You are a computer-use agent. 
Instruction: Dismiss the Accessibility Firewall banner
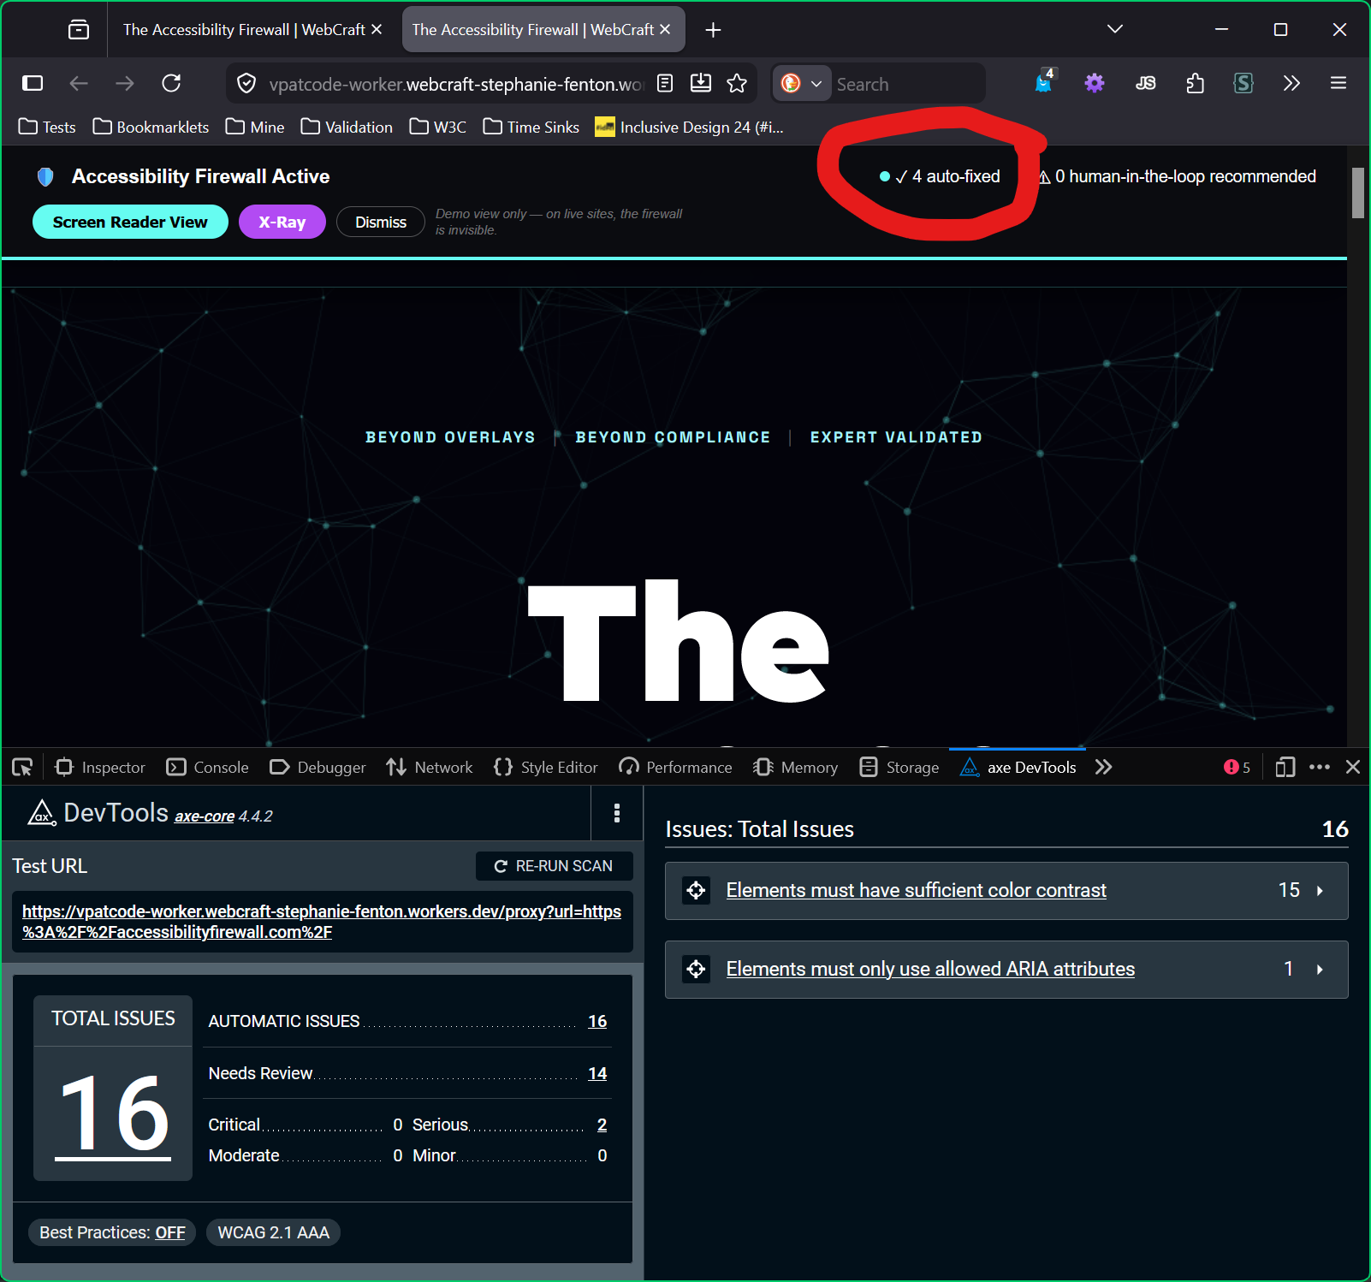381,222
